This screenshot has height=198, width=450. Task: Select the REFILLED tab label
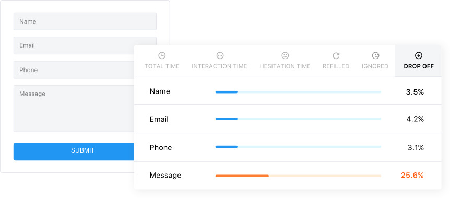point(336,66)
